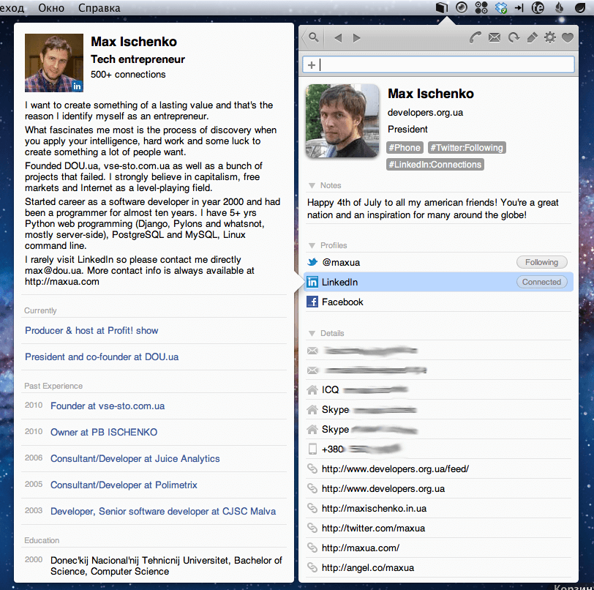Image resolution: width=594 pixels, height=590 pixels.
Task: Click the ICQ details row
Action: click(x=438, y=389)
